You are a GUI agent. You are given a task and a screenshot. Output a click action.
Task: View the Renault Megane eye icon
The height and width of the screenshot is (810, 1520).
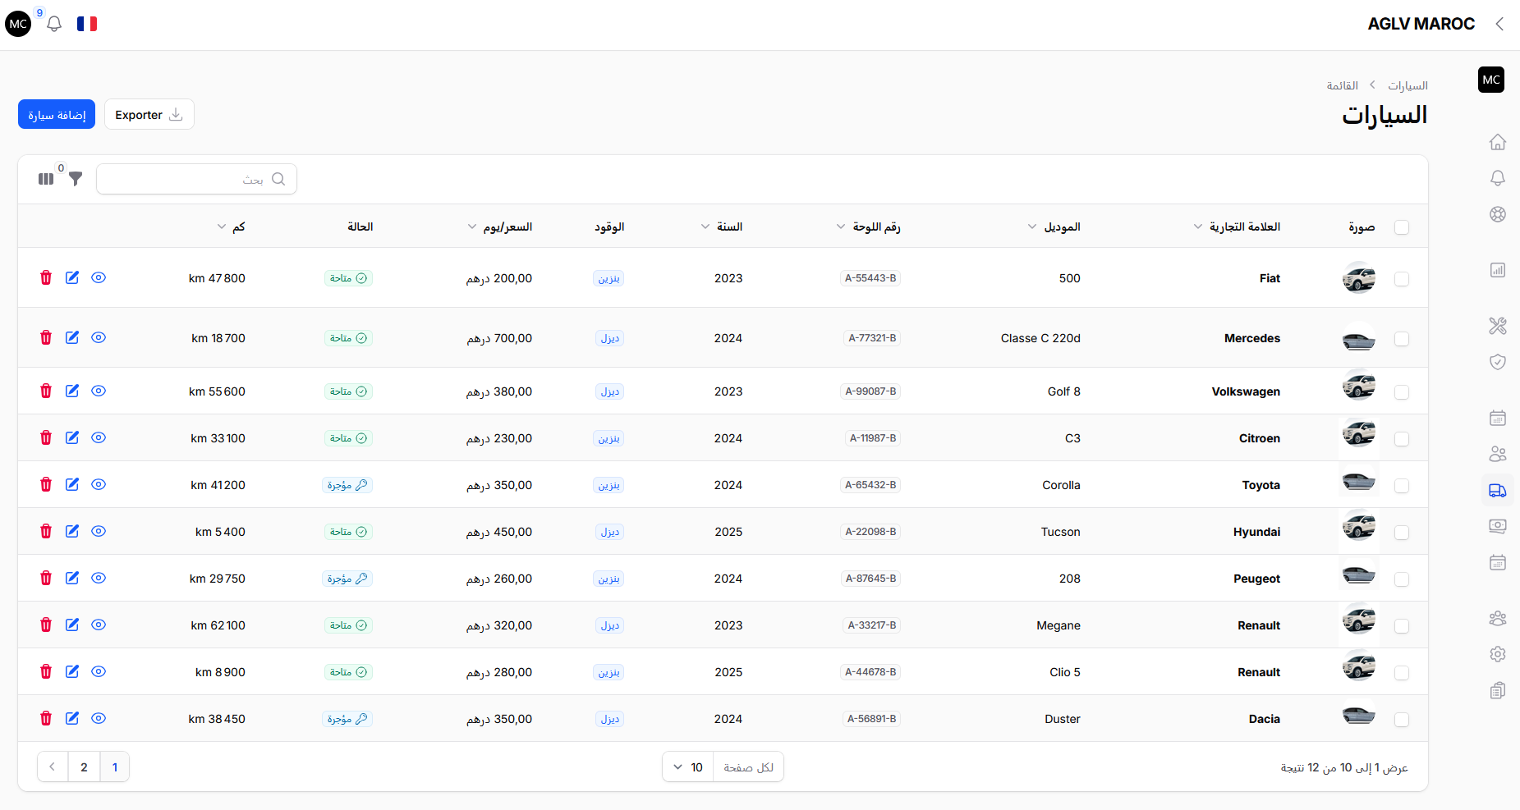click(x=99, y=625)
